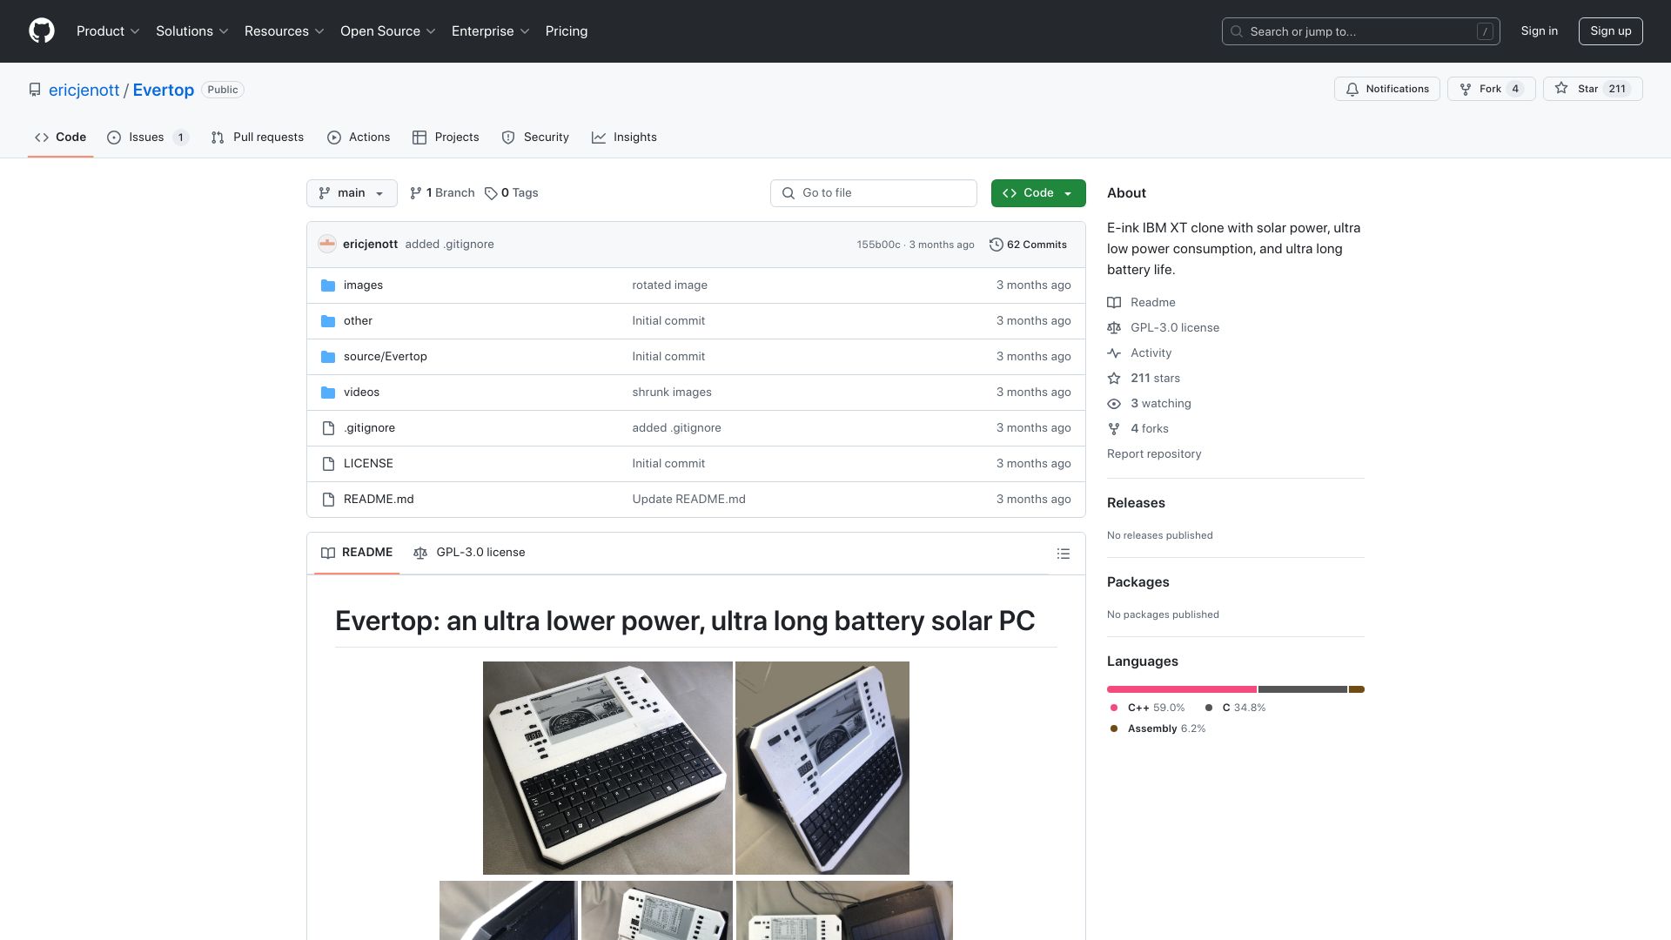Open the 62 Commits link

pyautogui.click(x=1028, y=245)
